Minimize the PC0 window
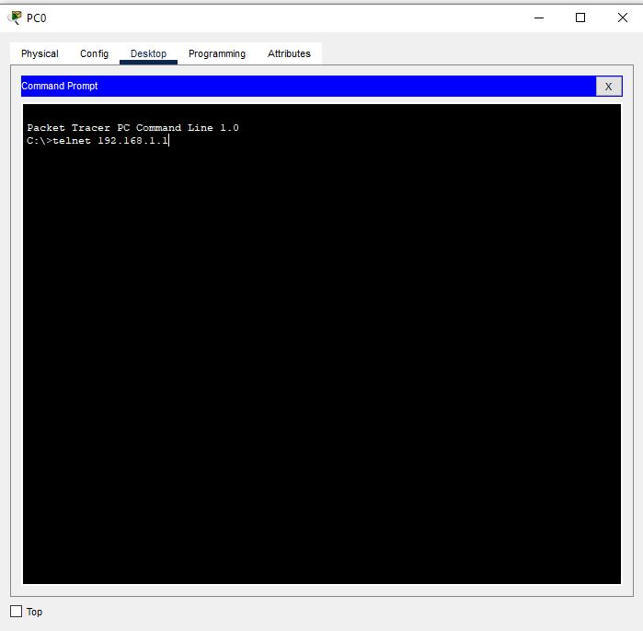643x631 pixels. (539, 18)
